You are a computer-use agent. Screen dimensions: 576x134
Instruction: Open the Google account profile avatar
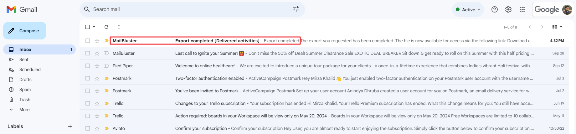tap(567, 10)
